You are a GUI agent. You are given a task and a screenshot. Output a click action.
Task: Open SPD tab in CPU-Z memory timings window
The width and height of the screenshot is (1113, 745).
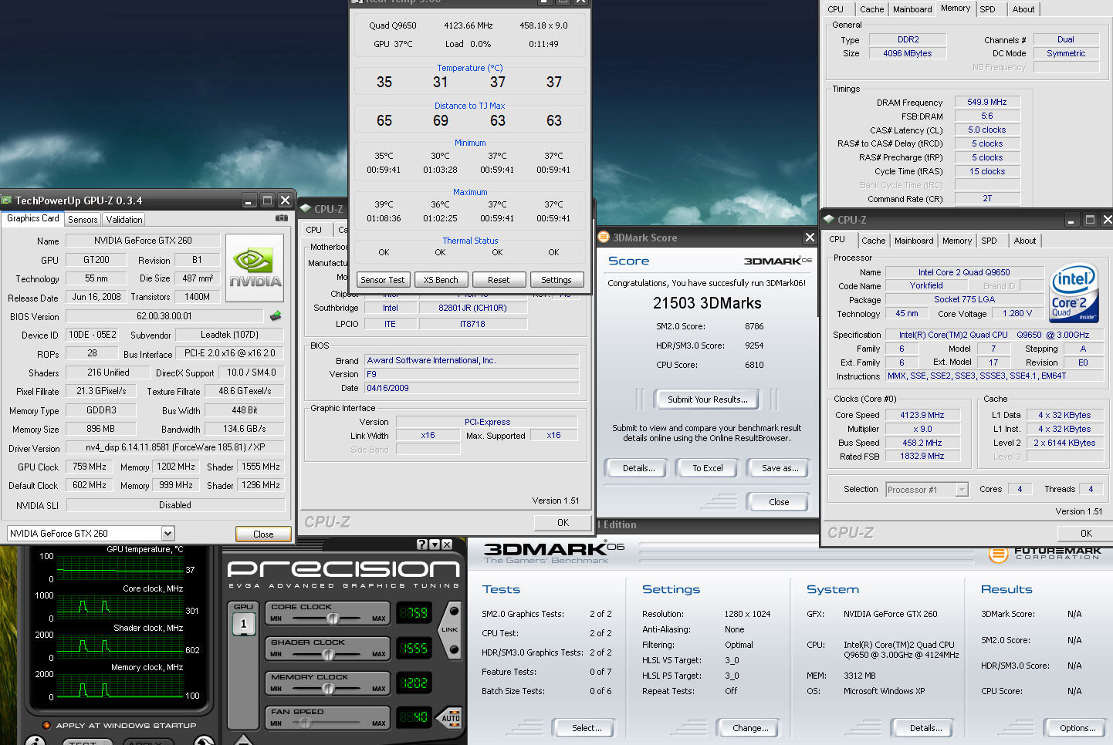point(987,9)
